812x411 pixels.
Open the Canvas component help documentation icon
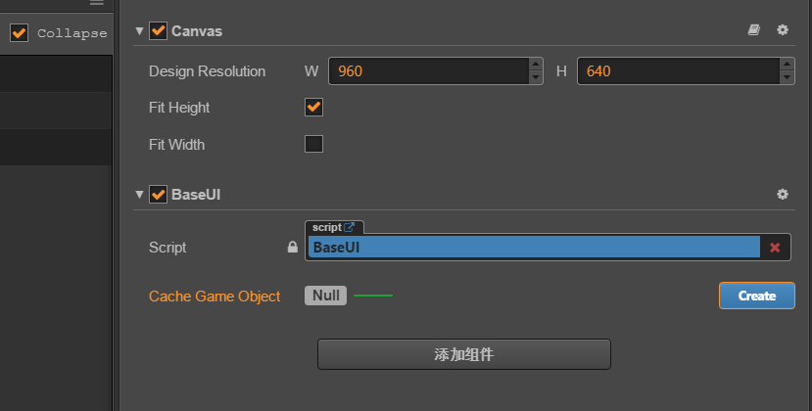[x=753, y=30]
